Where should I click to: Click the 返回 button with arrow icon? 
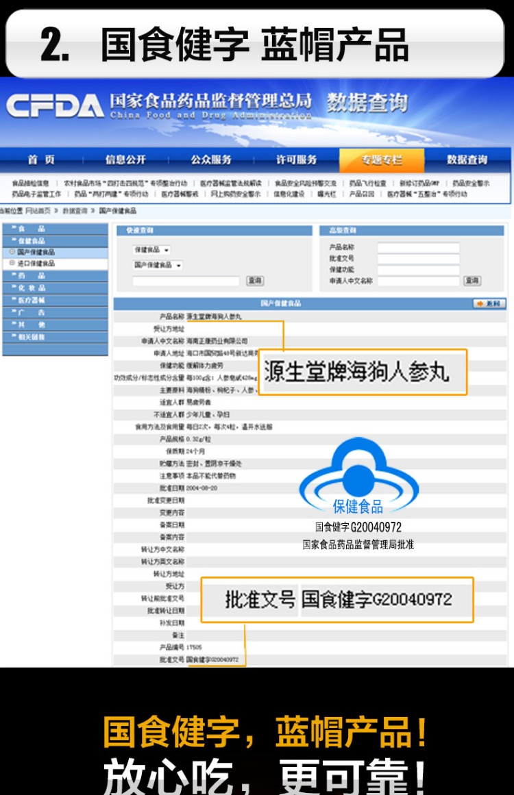489,303
